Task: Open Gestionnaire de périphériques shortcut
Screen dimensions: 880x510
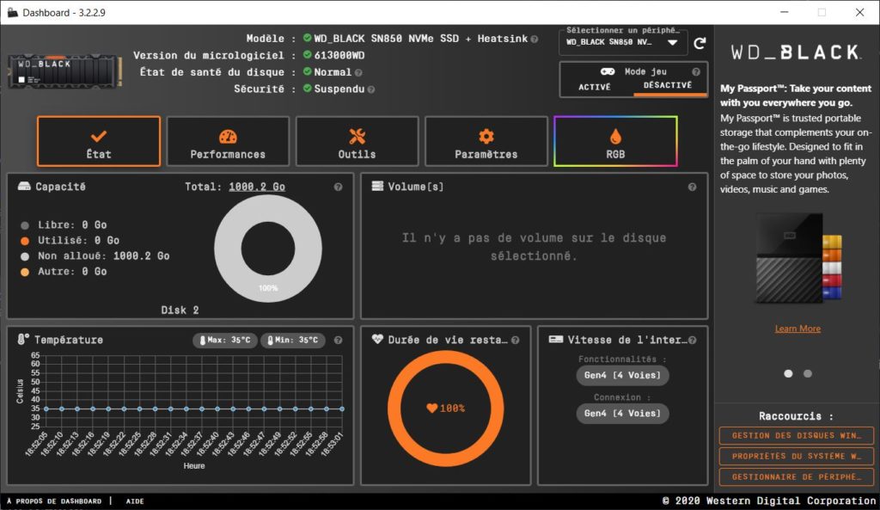Action: pyautogui.click(x=797, y=476)
